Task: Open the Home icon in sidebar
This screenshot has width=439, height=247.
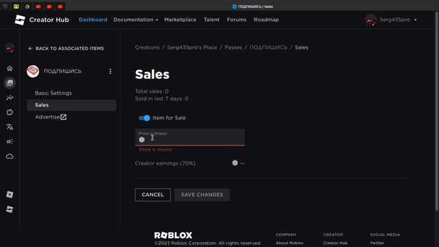Action: 10,69
